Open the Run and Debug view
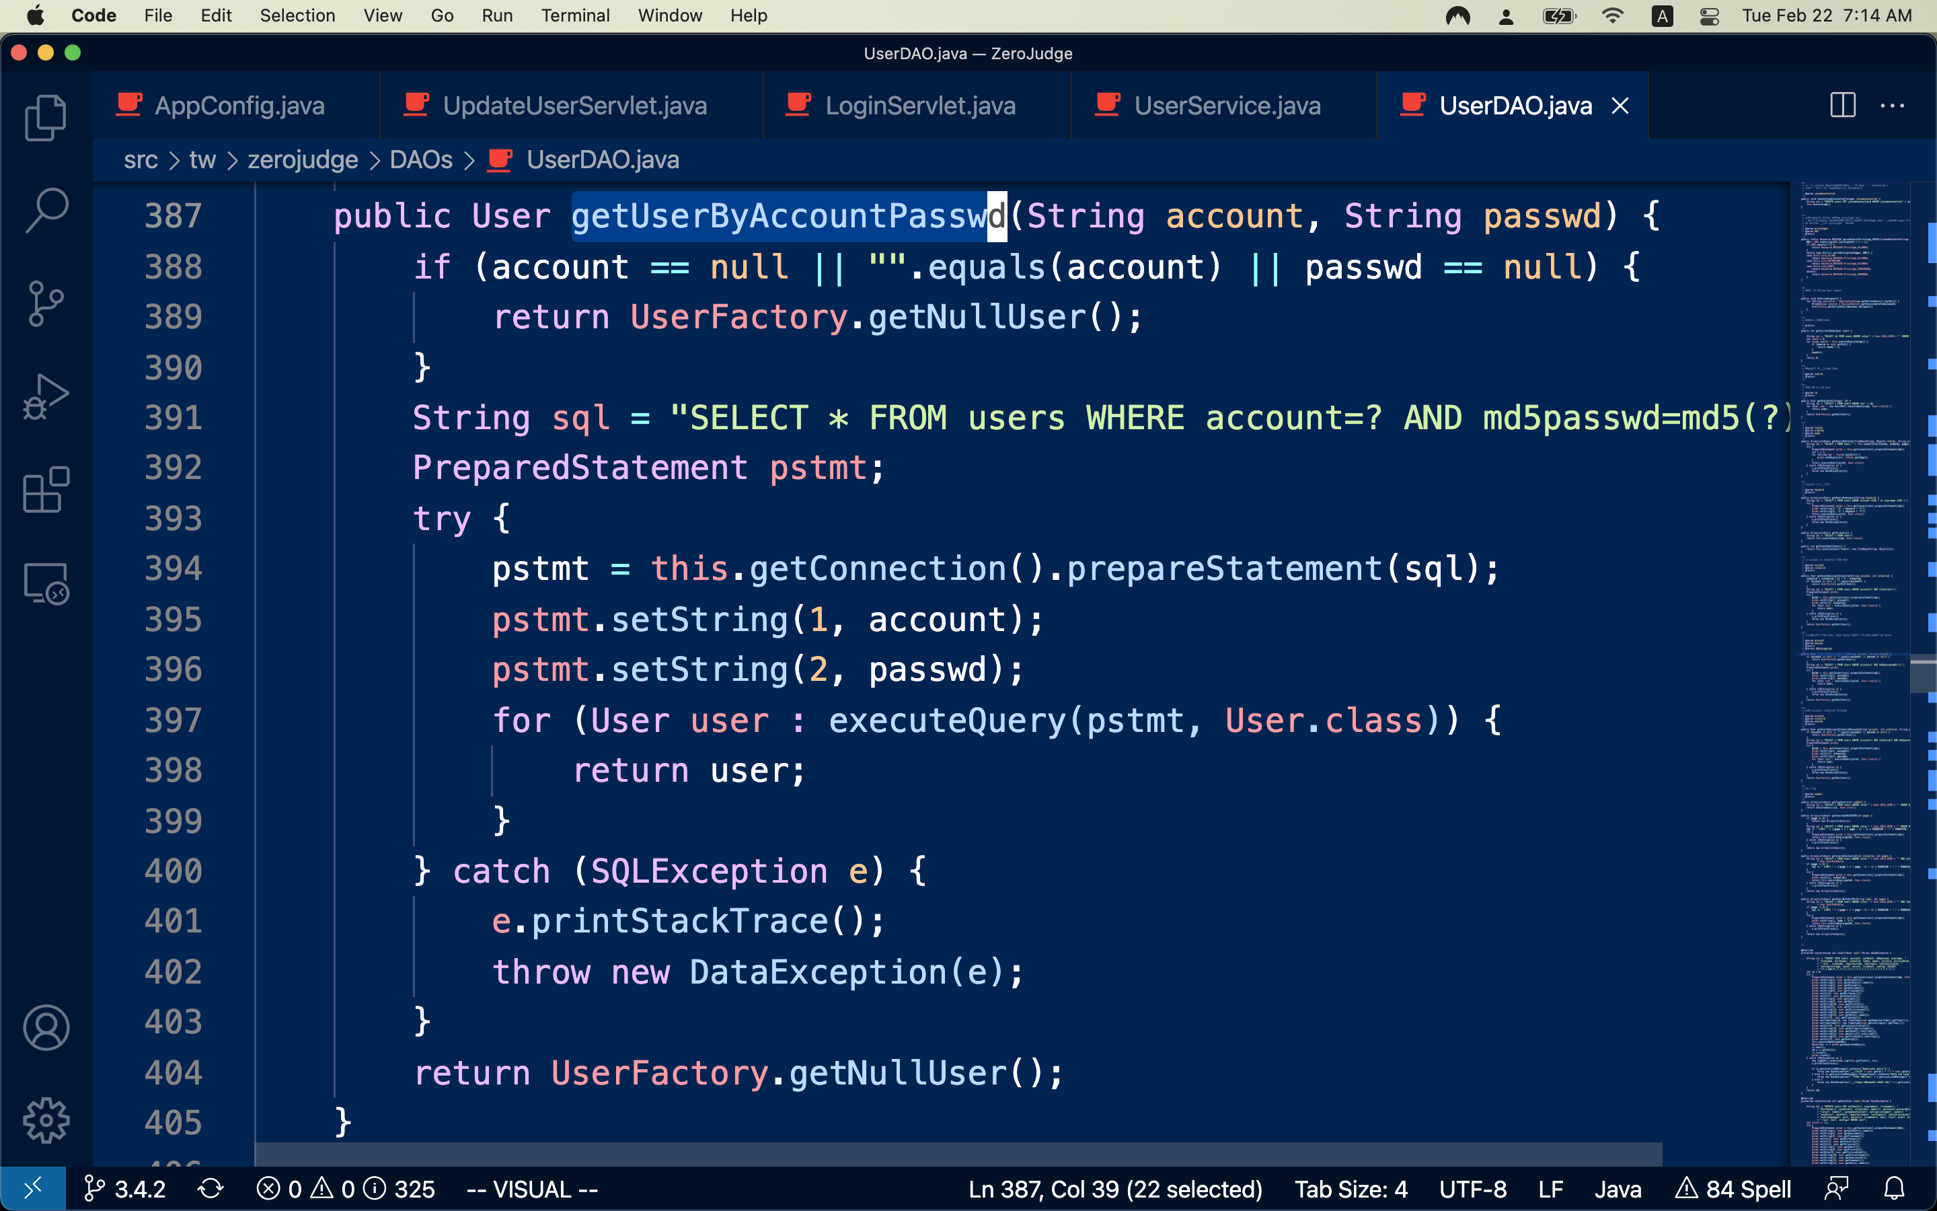 pos(46,396)
